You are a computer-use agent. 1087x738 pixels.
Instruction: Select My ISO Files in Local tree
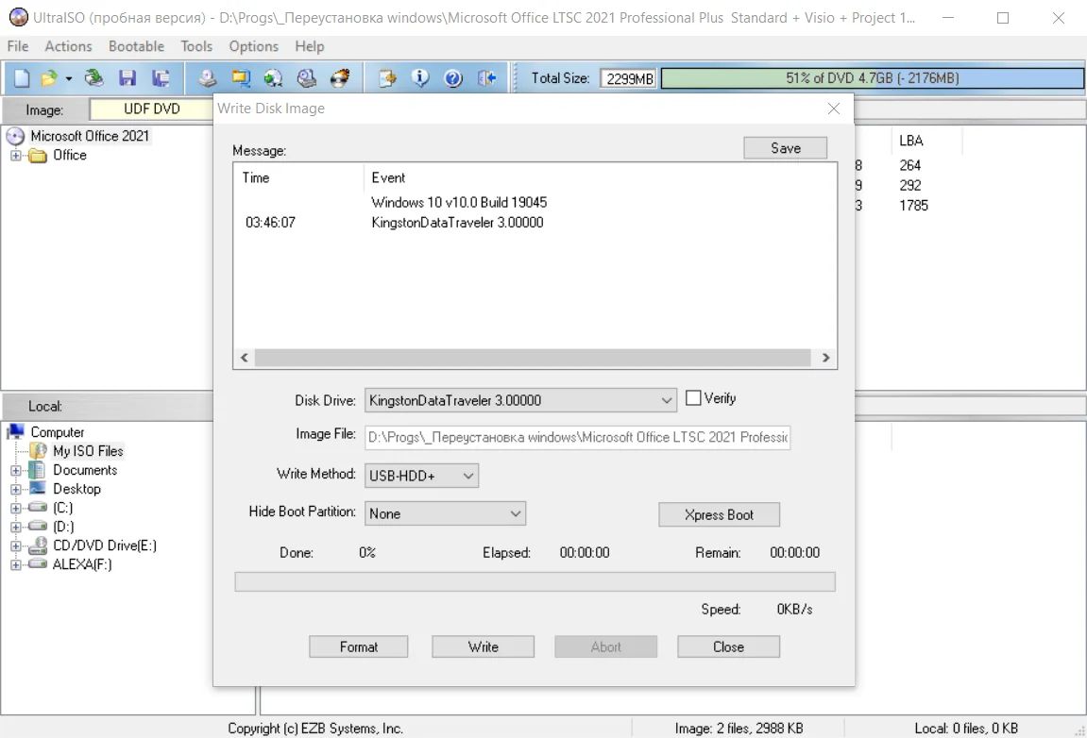point(88,451)
